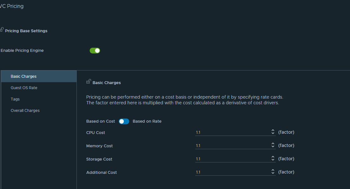Switch the Based on Cost/Rate toggle
Image resolution: width=350 pixels, height=189 pixels.
124,121
